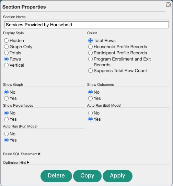Choose Total Rows count option

click(90, 41)
